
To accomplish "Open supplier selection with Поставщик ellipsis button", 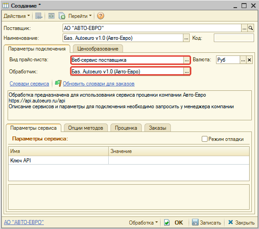I will pos(244,28).
